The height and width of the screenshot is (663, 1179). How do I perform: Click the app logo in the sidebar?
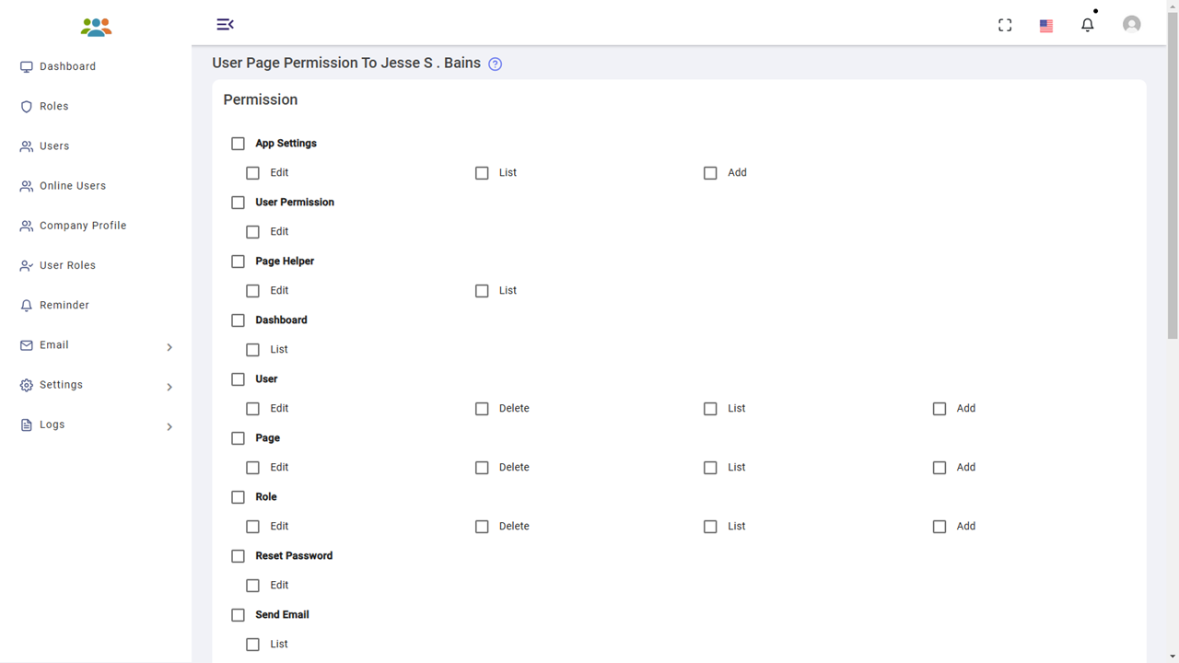[96, 28]
